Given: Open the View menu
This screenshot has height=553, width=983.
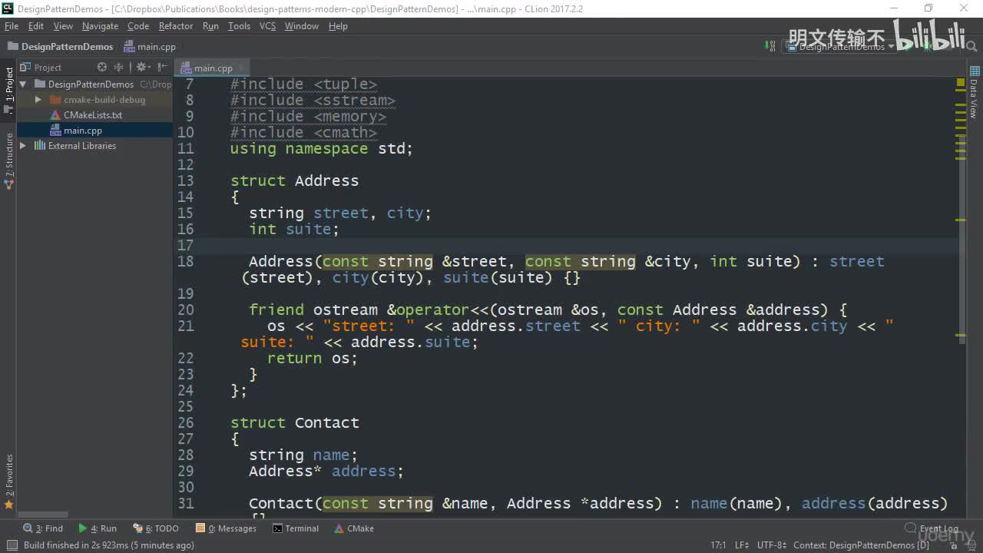Looking at the screenshot, I should pos(63,26).
